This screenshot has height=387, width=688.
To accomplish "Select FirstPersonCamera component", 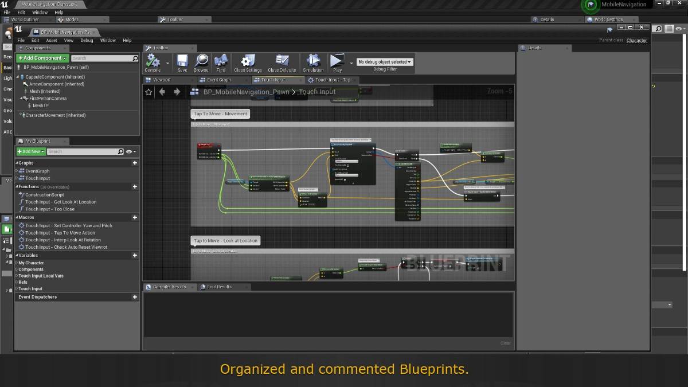I will tap(48, 98).
